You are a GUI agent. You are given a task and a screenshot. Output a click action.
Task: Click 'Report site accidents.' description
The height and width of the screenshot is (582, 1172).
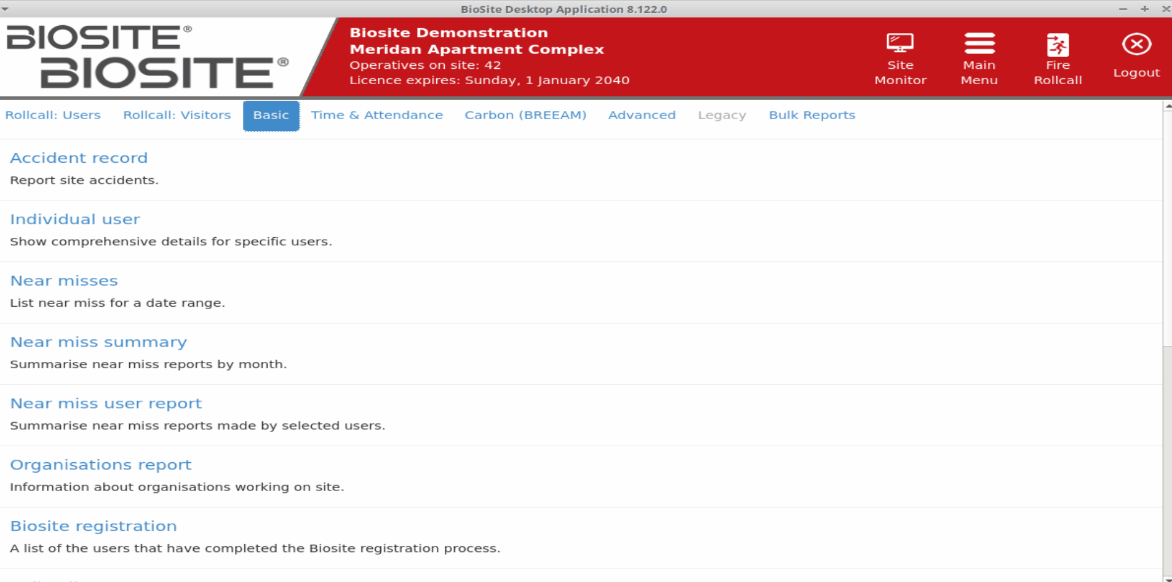(84, 180)
